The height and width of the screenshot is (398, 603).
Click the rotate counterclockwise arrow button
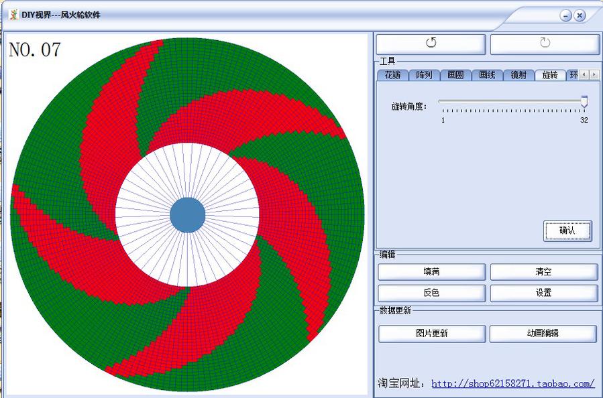431,44
